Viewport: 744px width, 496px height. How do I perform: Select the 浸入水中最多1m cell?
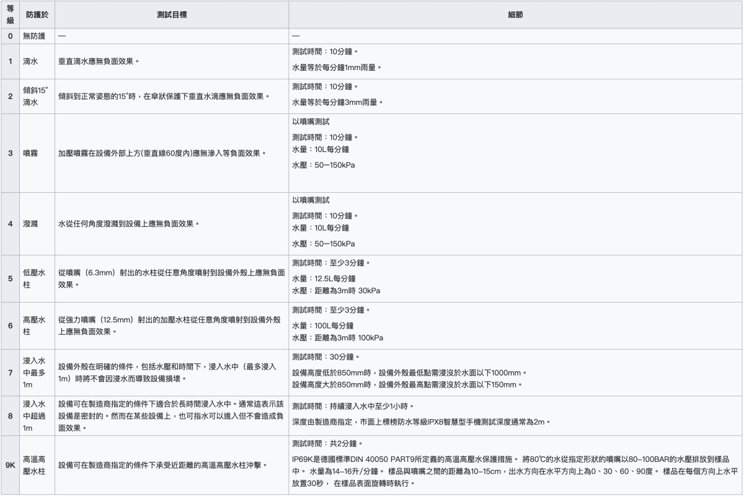34,371
